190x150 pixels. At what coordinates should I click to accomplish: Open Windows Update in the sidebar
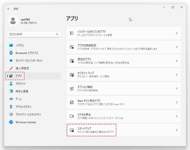[x=34, y=122]
